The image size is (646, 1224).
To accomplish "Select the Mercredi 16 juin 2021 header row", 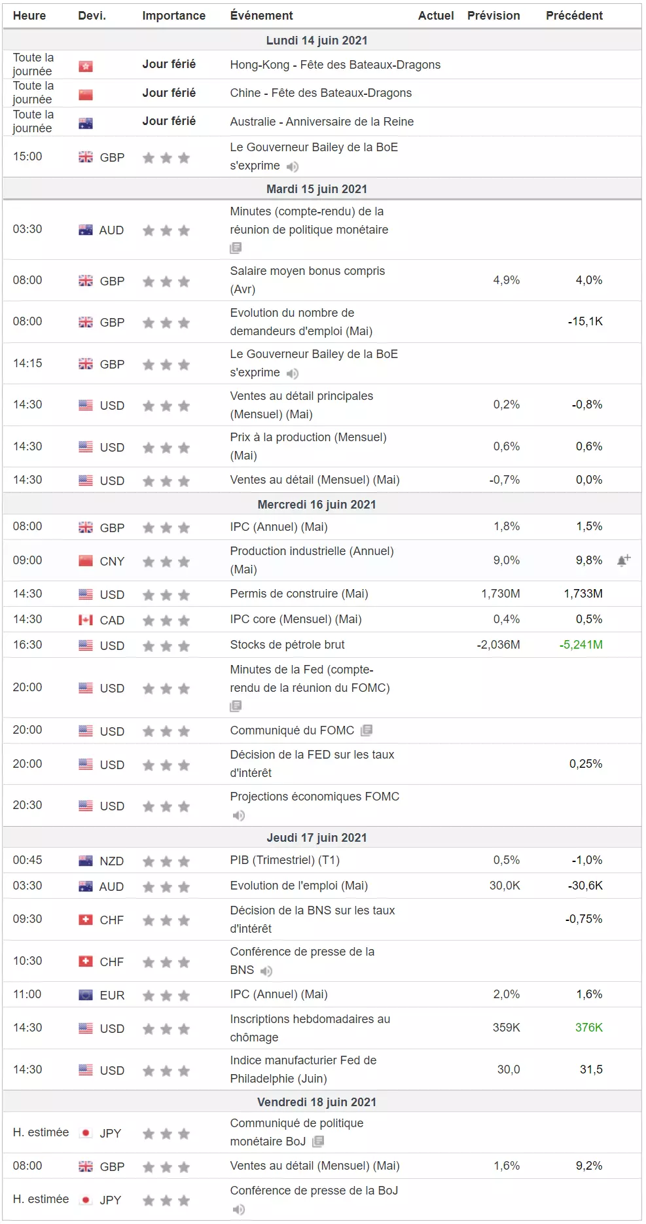I will (x=322, y=504).
